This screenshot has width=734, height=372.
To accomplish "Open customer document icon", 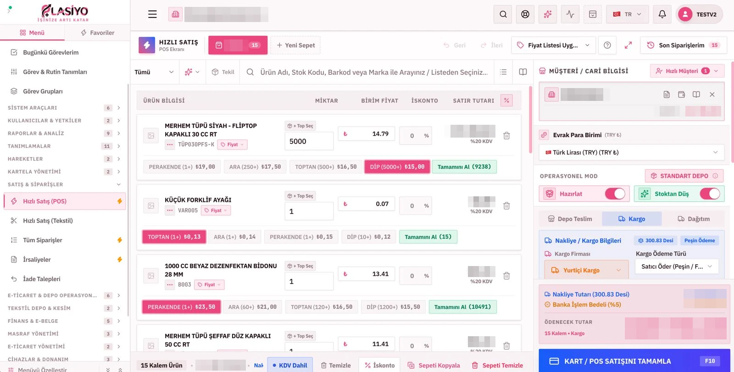I will (x=667, y=94).
